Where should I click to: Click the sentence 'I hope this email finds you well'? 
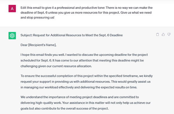click(42, 55)
